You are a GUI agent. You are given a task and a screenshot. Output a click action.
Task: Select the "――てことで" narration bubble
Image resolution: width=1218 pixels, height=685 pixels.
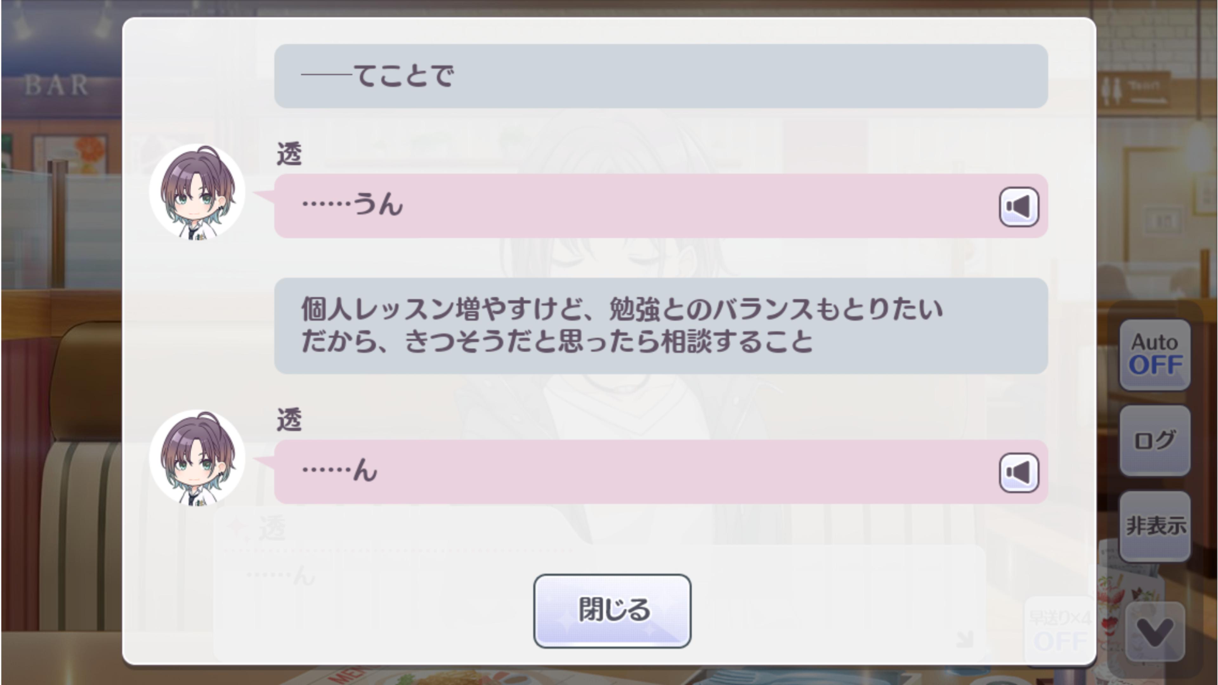tap(661, 76)
